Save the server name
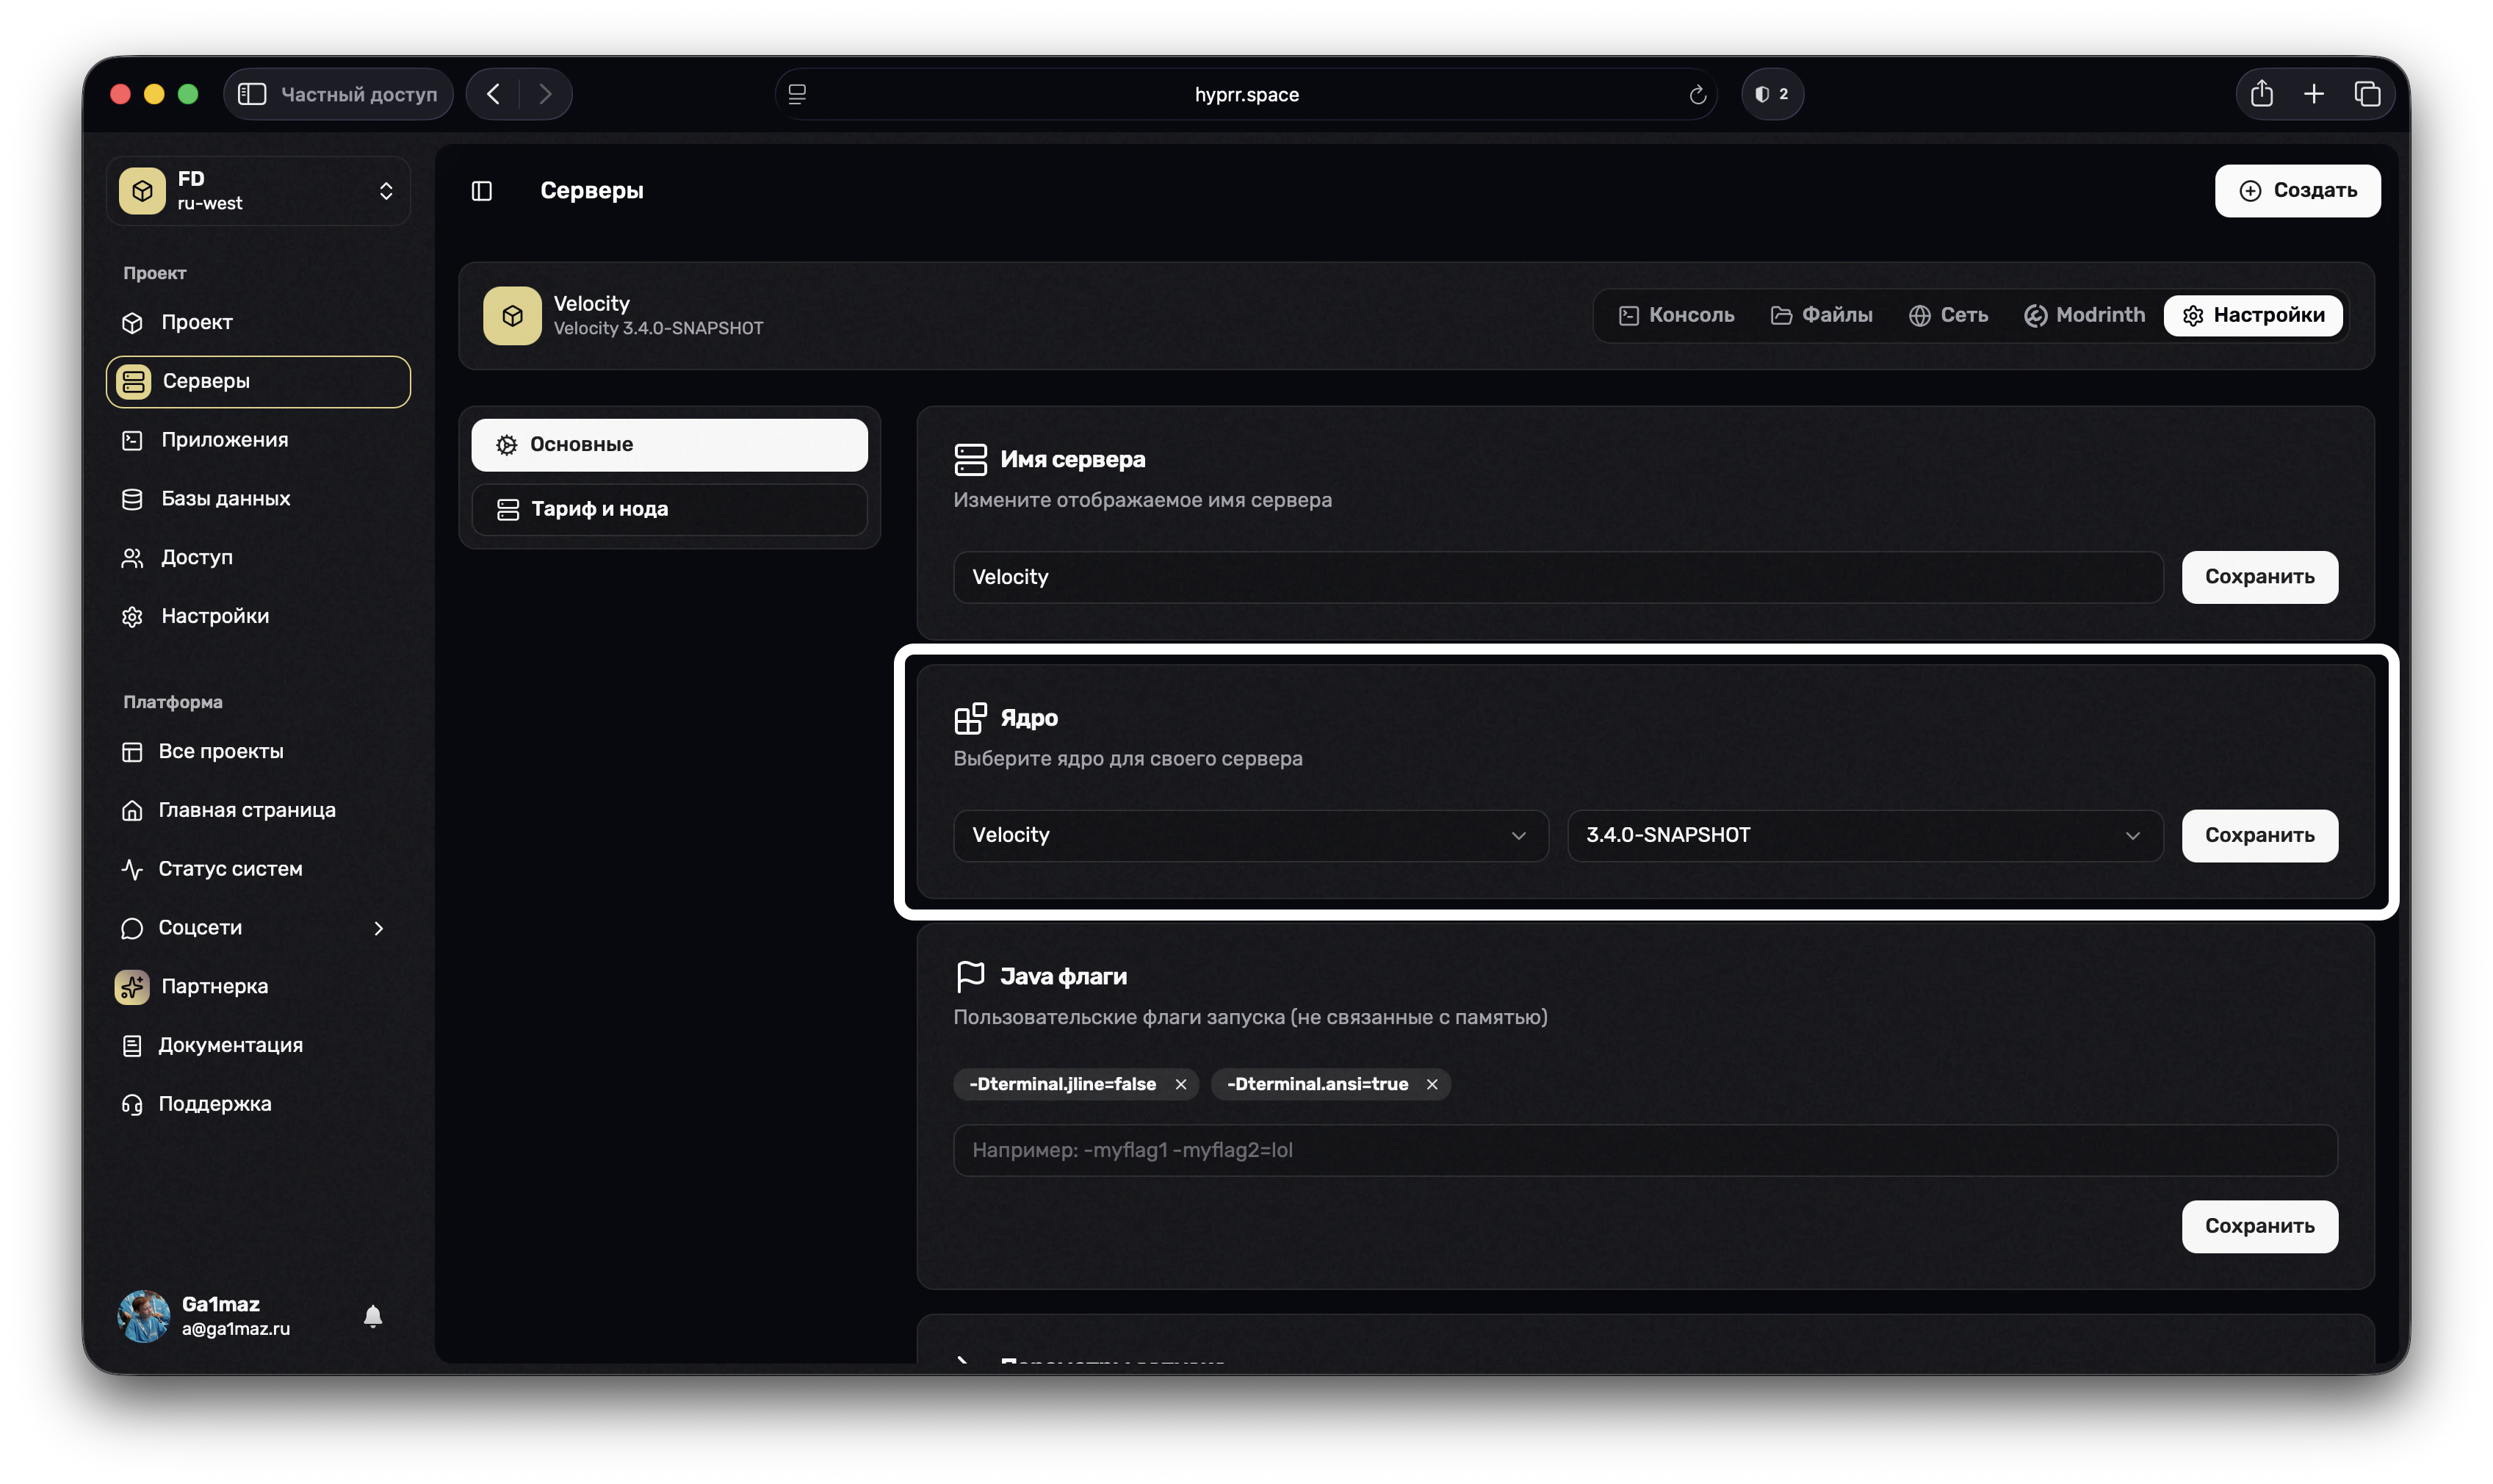The width and height of the screenshot is (2493, 1484). pyautogui.click(x=2259, y=577)
